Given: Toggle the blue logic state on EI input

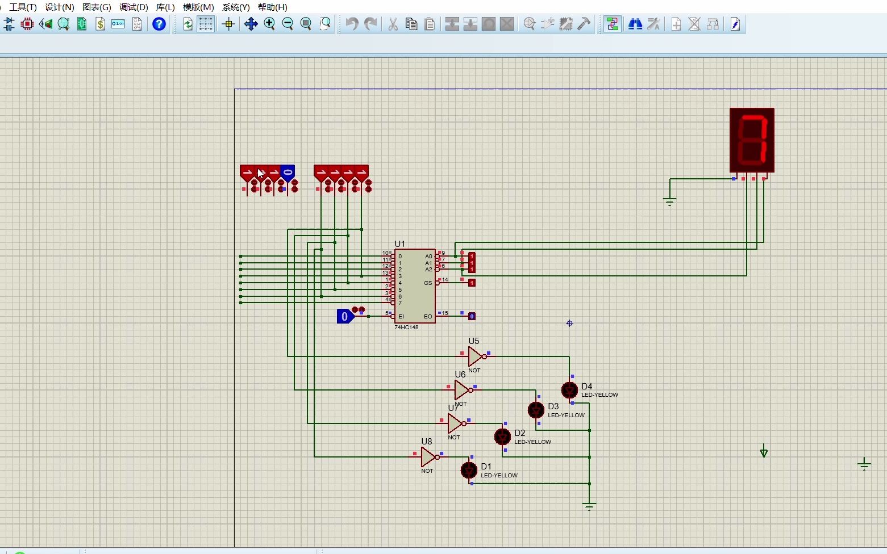Looking at the screenshot, I should tap(345, 316).
